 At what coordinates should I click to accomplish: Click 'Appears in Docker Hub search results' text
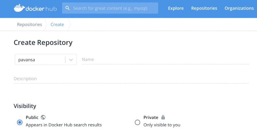click(64, 125)
